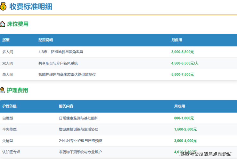Image resolution: width=237 pixels, height=159 pixels.
Task: Select the 双人间 row label
Action: pyautogui.click(x=8, y=63)
